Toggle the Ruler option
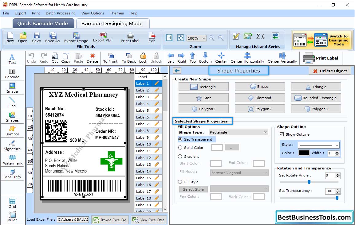 point(12,217)
